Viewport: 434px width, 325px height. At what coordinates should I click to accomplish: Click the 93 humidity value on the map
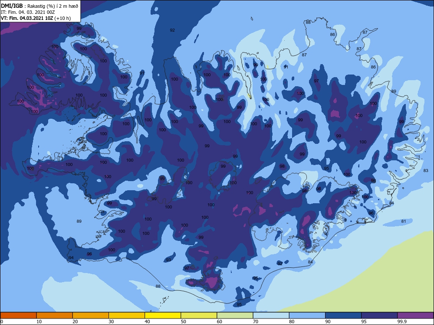click(x=168, y=260)
